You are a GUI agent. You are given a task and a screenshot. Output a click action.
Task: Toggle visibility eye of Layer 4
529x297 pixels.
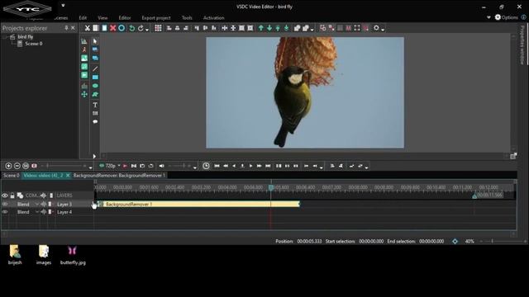(5, 212)
